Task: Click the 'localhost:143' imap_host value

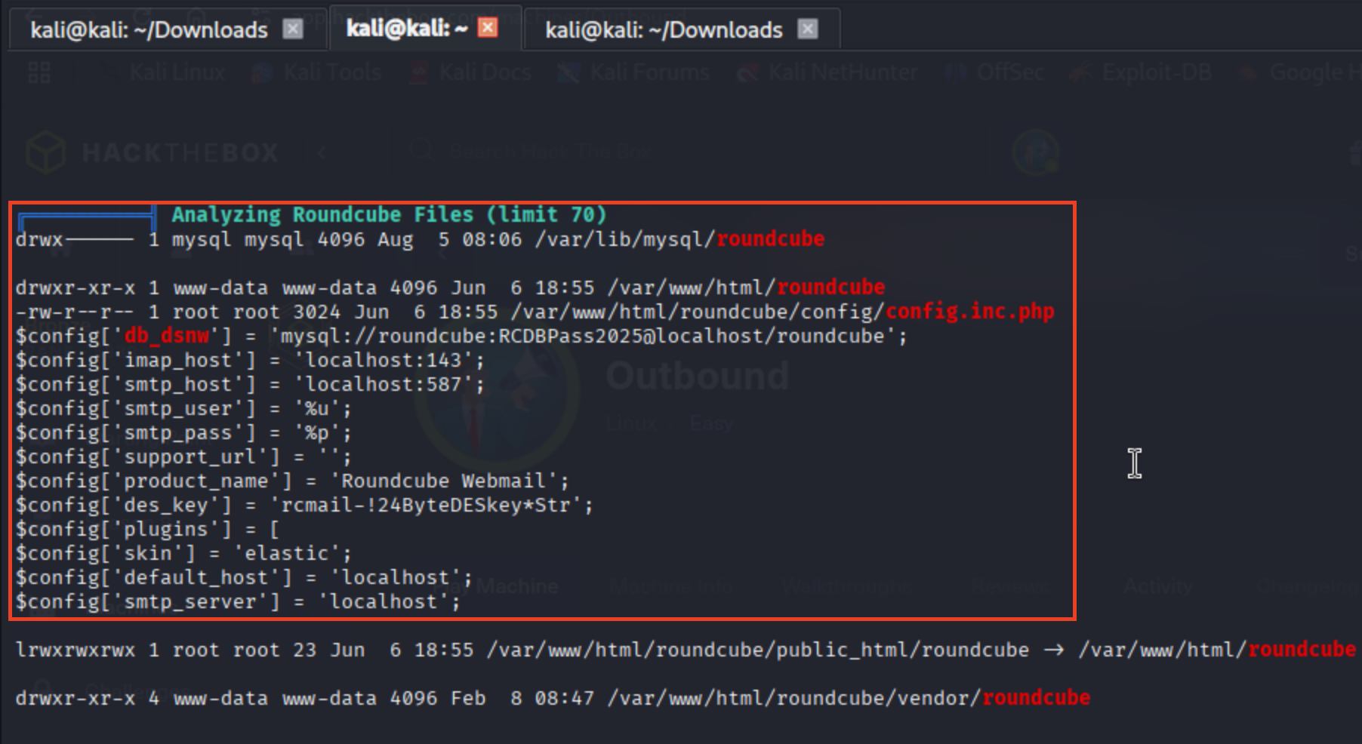Action: tap(389, 360)
